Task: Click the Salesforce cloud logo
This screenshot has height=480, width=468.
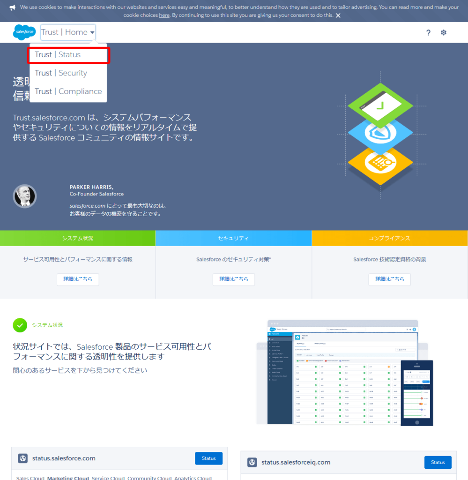Action: 24,32
